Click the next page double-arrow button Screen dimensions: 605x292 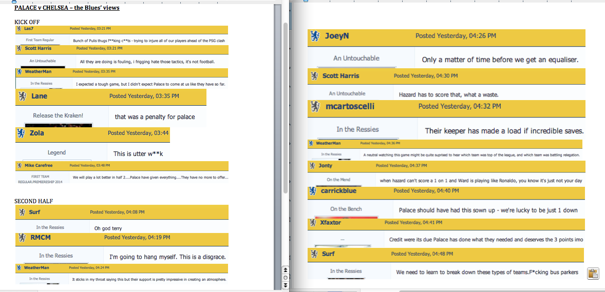285,284
